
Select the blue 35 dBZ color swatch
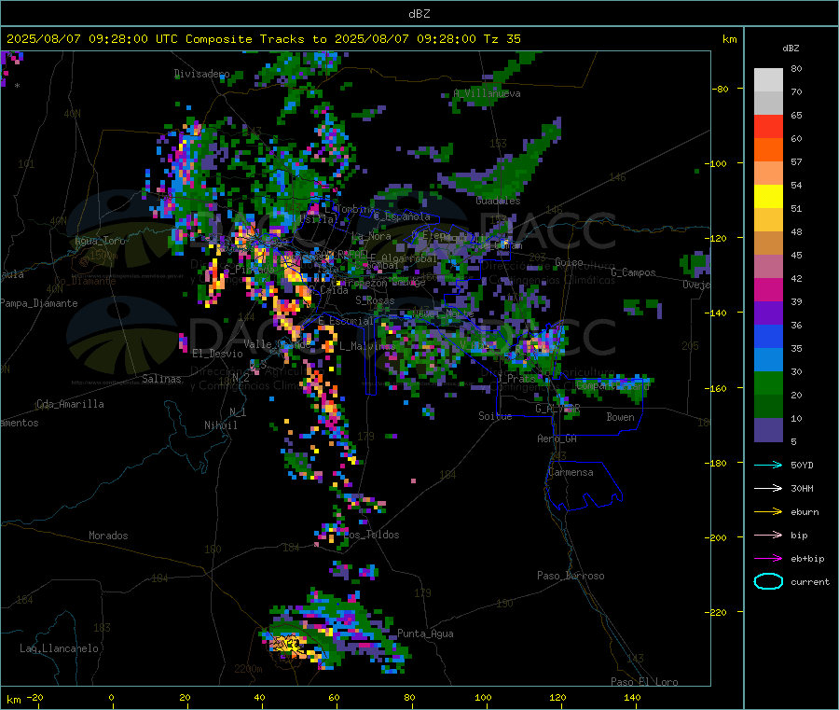click(x=768, y=336)
